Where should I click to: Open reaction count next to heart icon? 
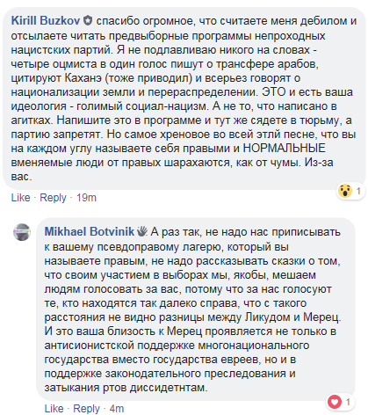(x=348, y=402)
